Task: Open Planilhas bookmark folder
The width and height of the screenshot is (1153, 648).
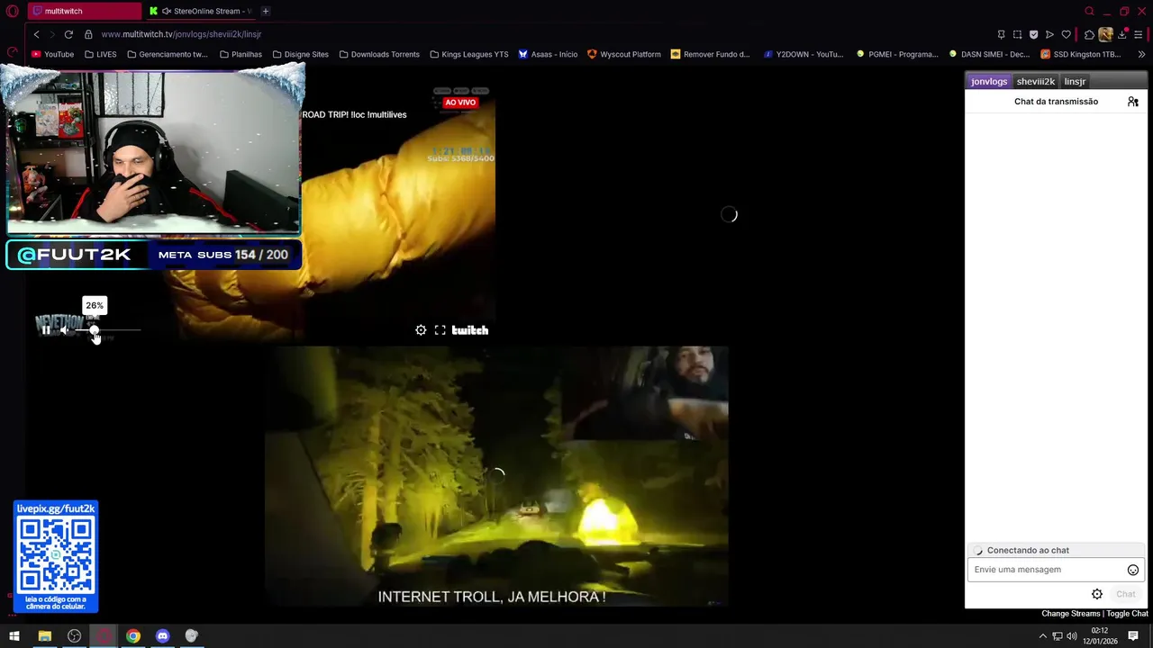Action: point(241,54)
